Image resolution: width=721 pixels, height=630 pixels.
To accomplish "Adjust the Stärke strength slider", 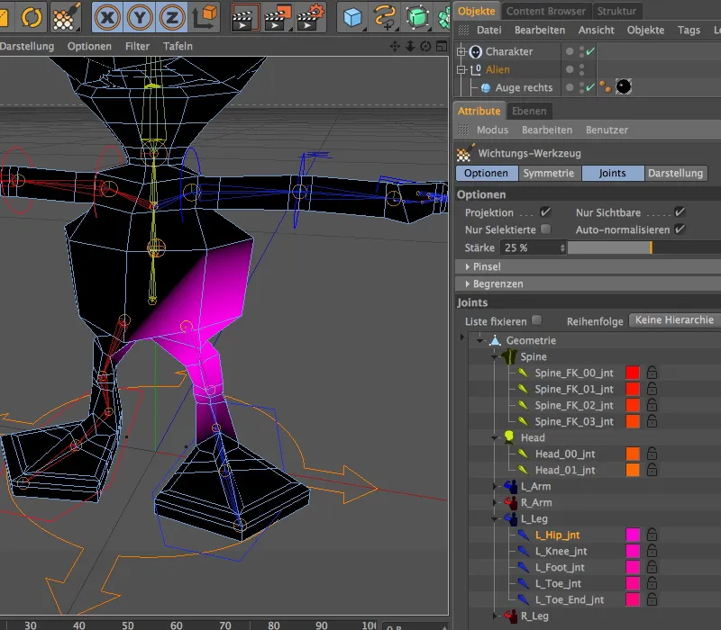I will (644, 248).
